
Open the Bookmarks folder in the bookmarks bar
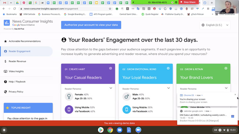click(x=10, y=14)
